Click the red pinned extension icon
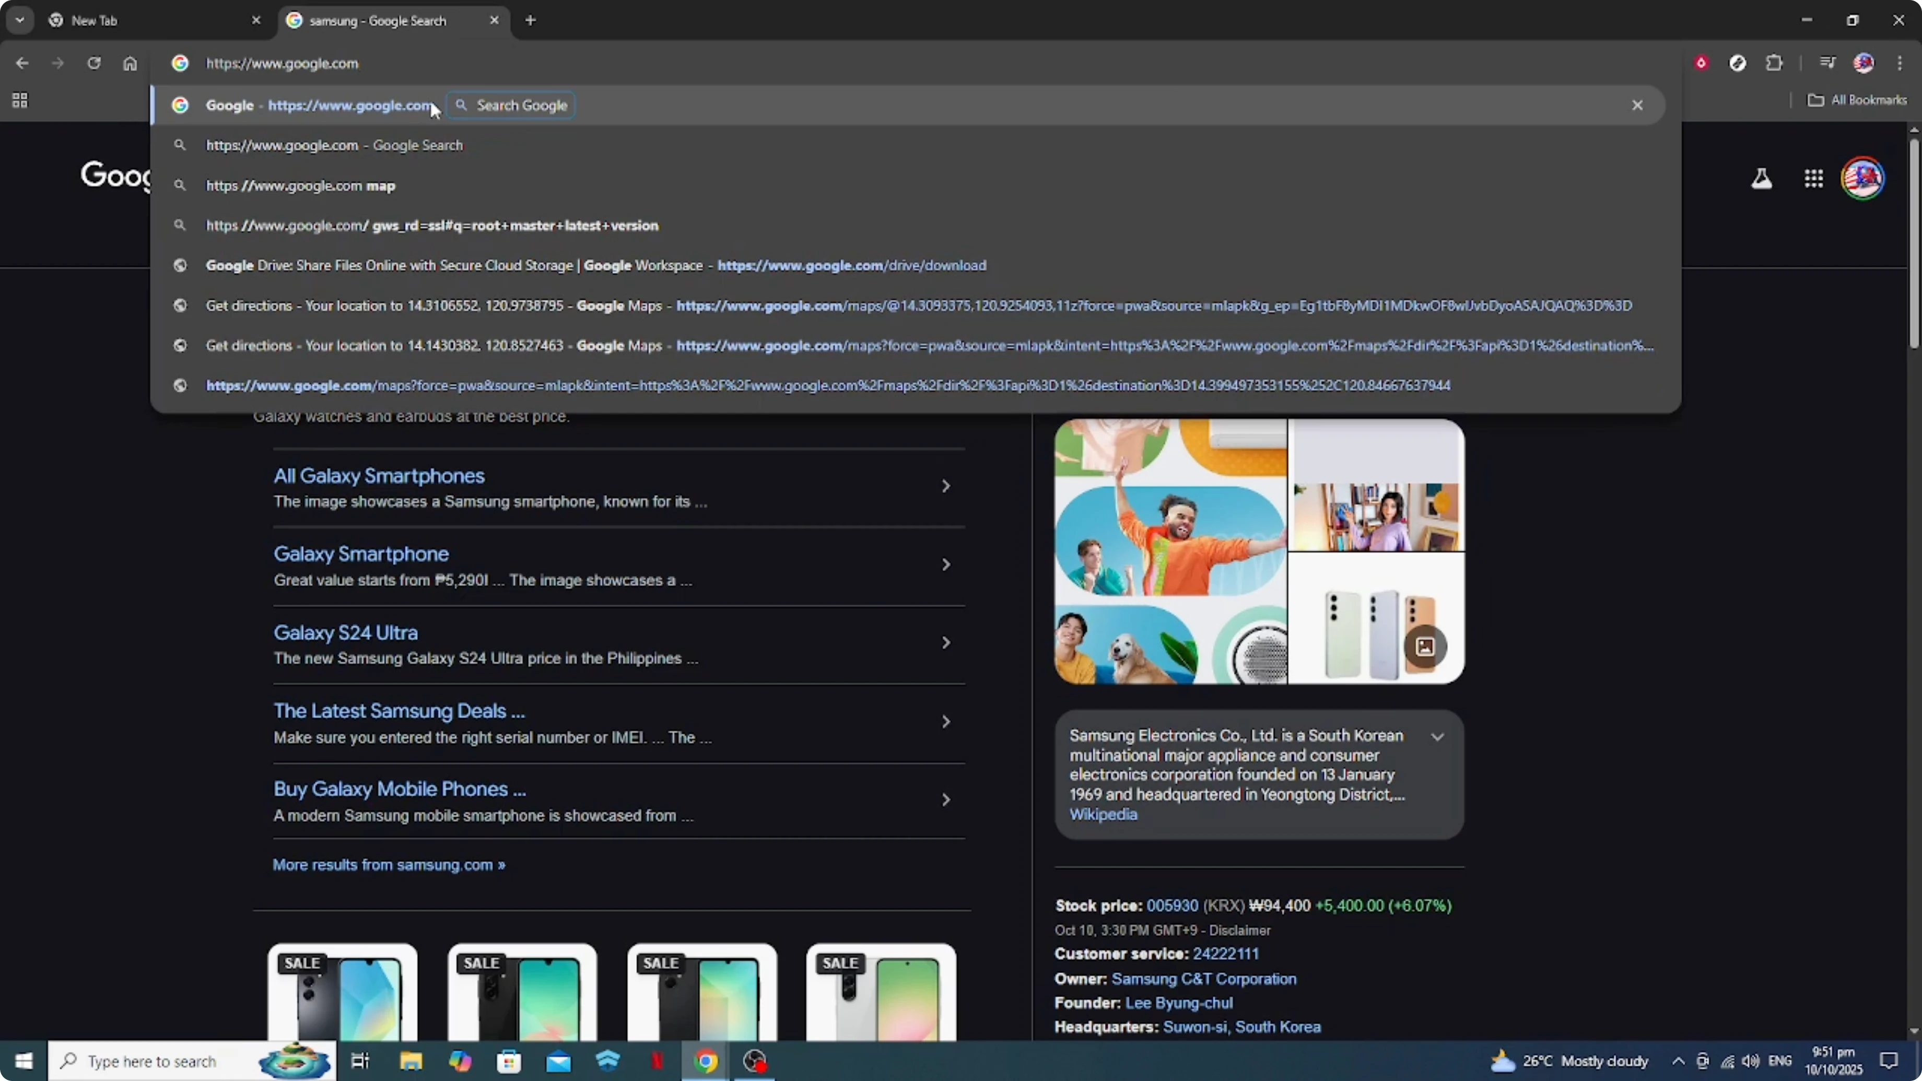 [x=1702, y=63]
